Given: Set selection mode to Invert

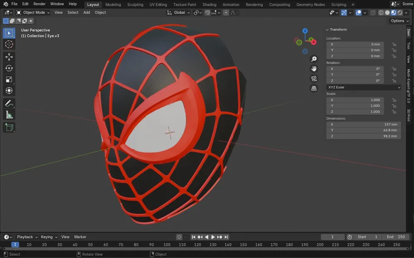Looking at the screenshot, I should pyautogui.click(x=24, y=21).
